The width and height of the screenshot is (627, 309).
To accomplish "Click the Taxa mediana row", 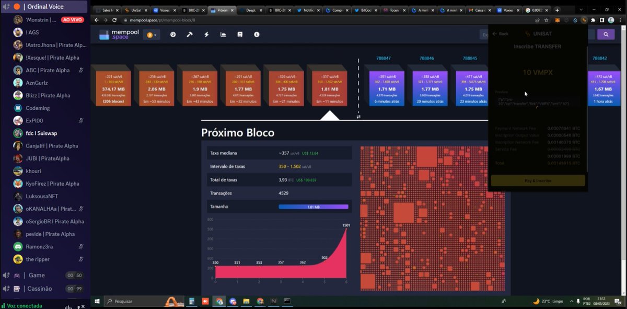I will click(x=280, y=153).
